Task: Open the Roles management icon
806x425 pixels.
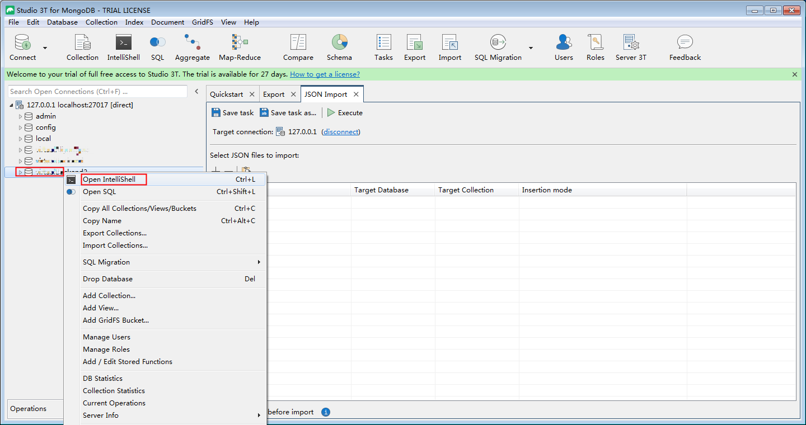Action: (x=595, y=42)
